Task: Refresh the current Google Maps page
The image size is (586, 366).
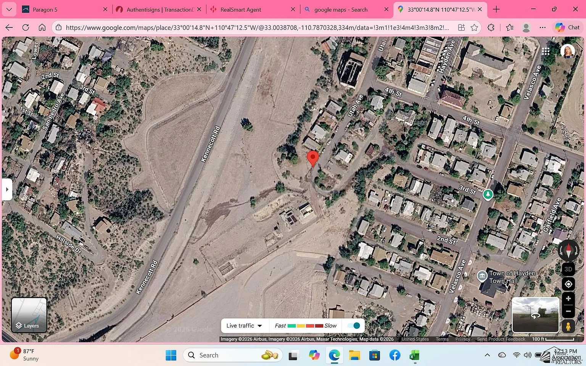Action: click(x=26, y=27)
